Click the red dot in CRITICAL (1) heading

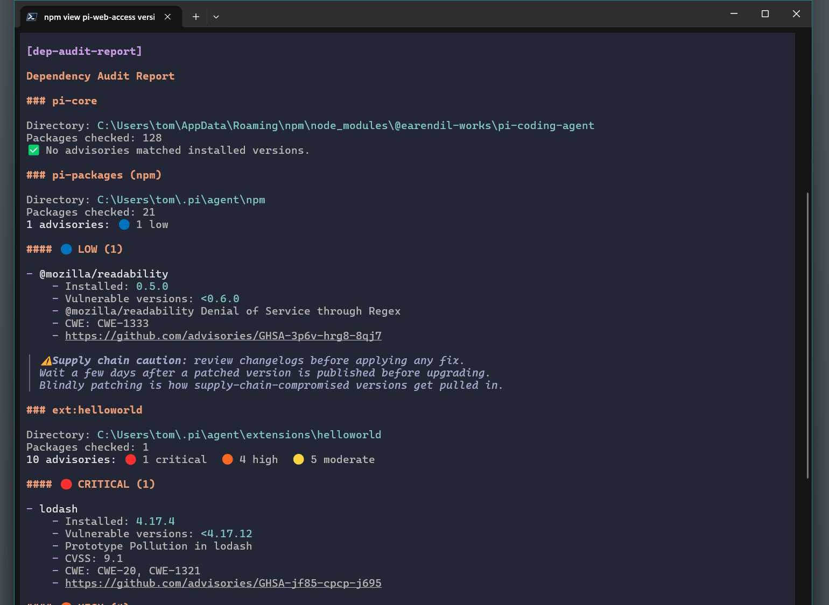tap(66, 484)
